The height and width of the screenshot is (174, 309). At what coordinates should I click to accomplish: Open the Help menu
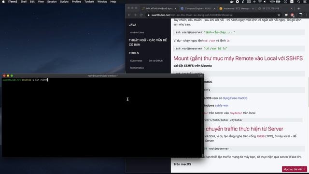click(x=113, y=2)
